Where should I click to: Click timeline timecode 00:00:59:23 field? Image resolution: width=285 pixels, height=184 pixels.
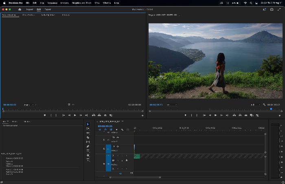click(105, 126)
